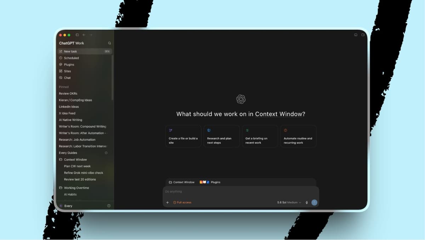Choose Create a file or build a site
The height and width of the screenshot is (240, 425).
[183, 136]
